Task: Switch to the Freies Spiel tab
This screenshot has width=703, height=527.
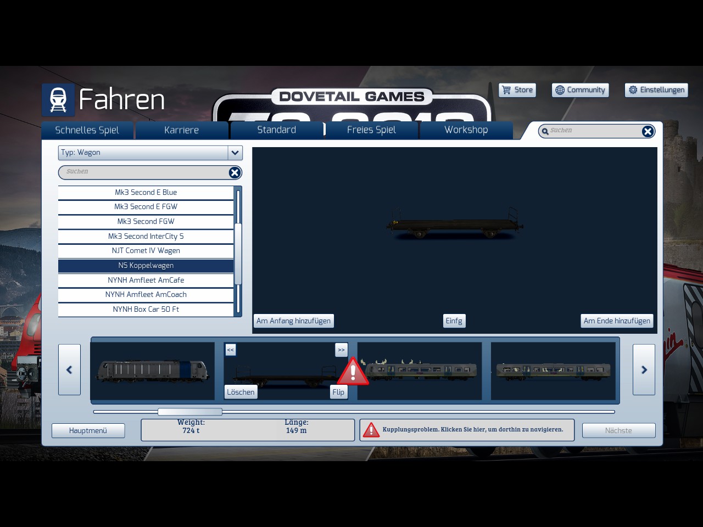Action: click(x=372, y=130)
